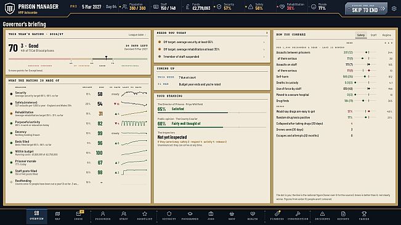Switch to the Regime comparison tab

[x=386, y=35]
